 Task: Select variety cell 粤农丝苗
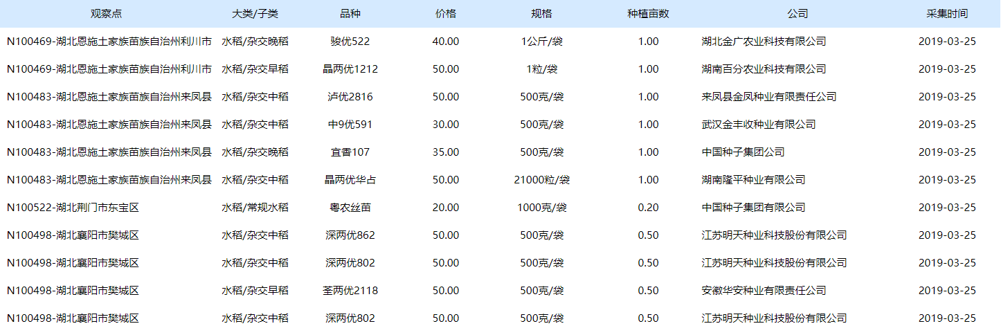350,208
